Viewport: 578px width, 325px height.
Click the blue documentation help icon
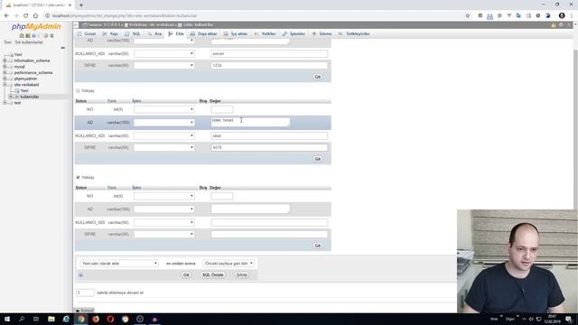point(33,36)
